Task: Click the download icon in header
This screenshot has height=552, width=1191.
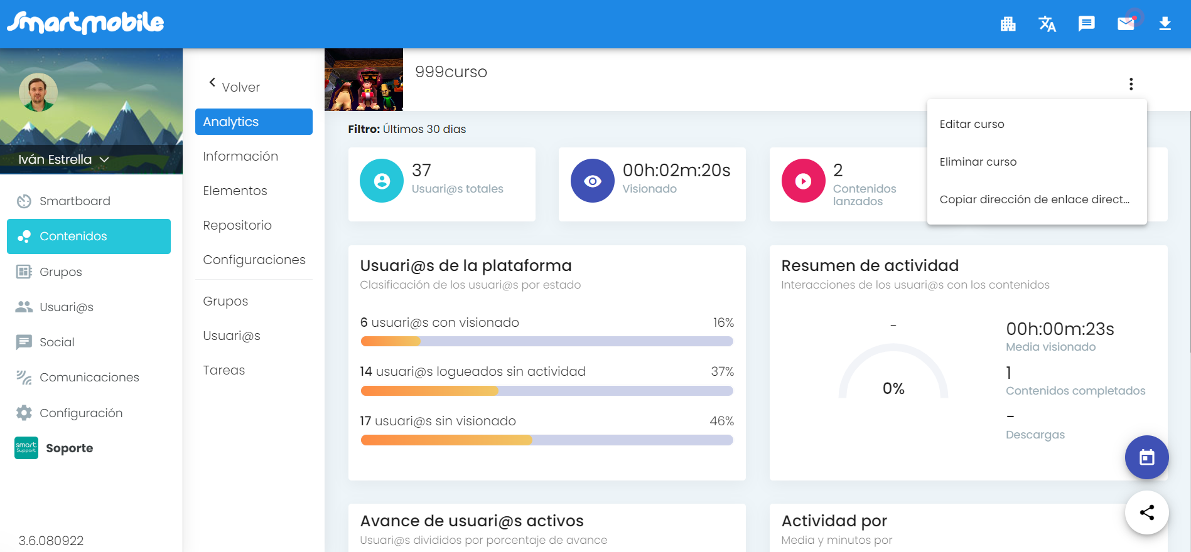Action: [1165, 24]
